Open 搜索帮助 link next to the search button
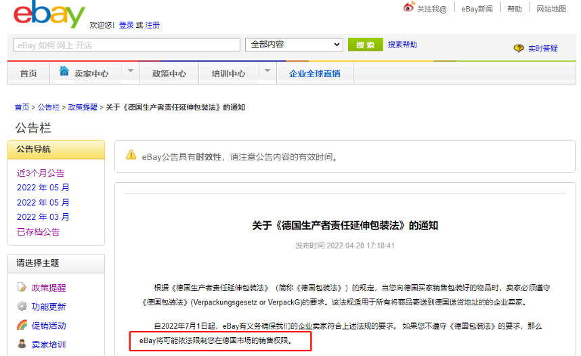 [402, 45]
